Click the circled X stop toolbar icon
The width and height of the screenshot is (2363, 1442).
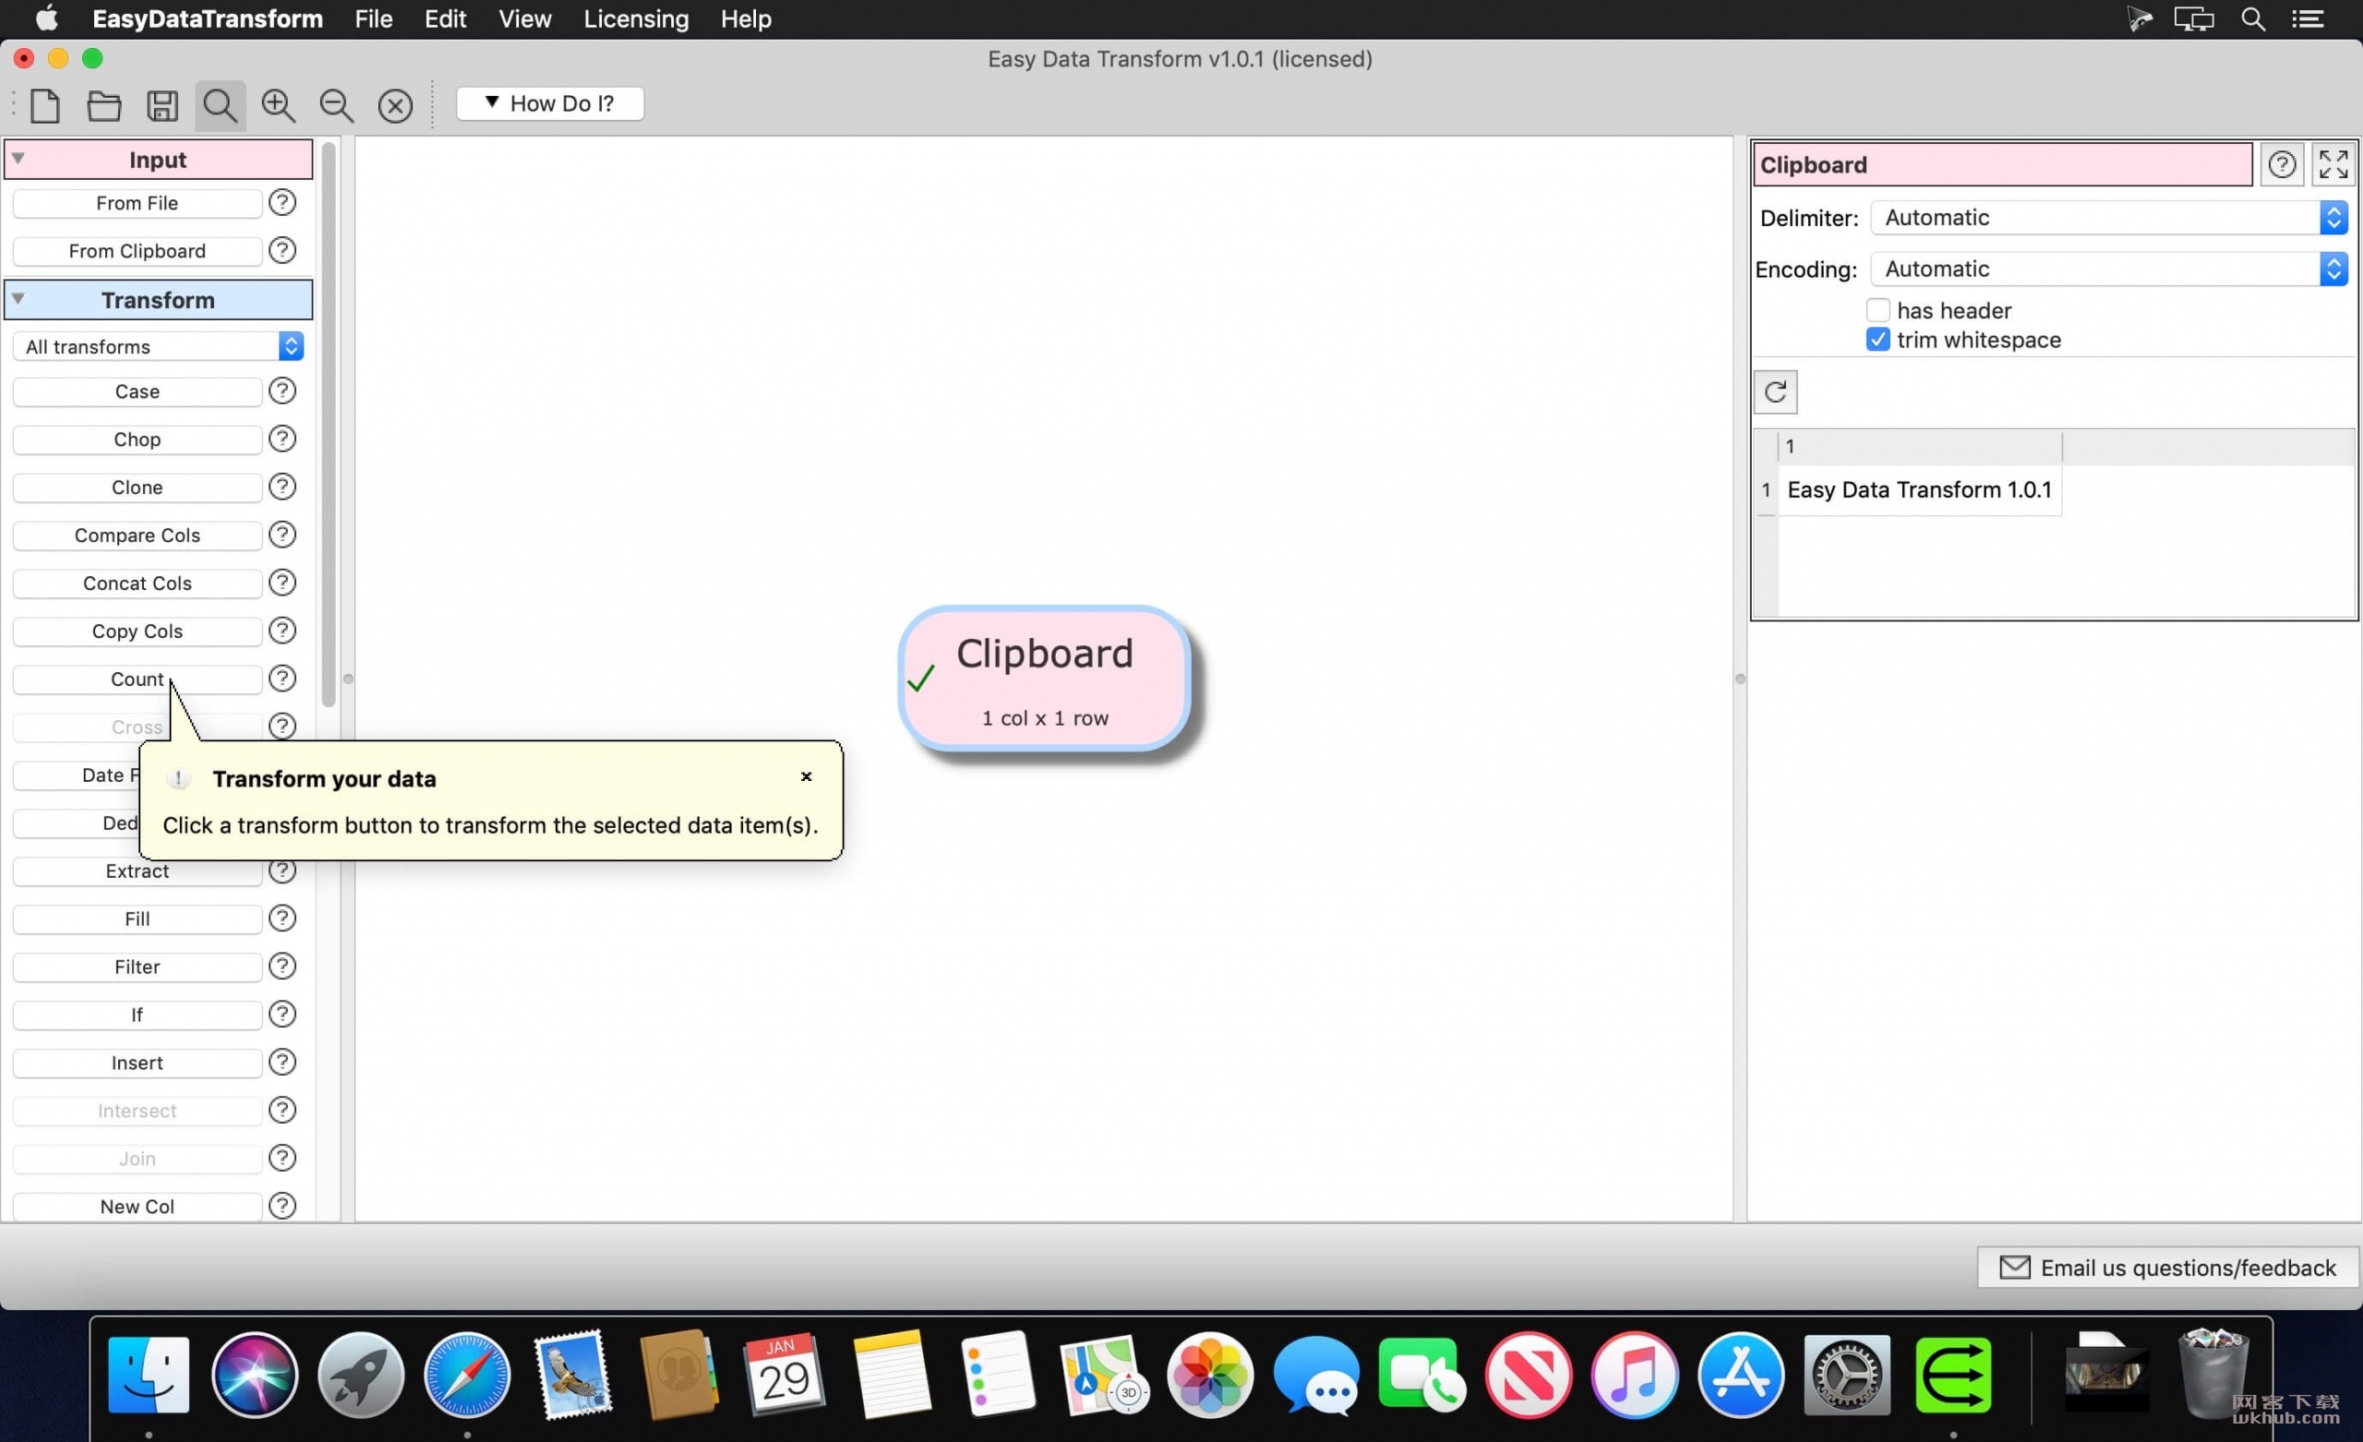[x=395, y=104]
